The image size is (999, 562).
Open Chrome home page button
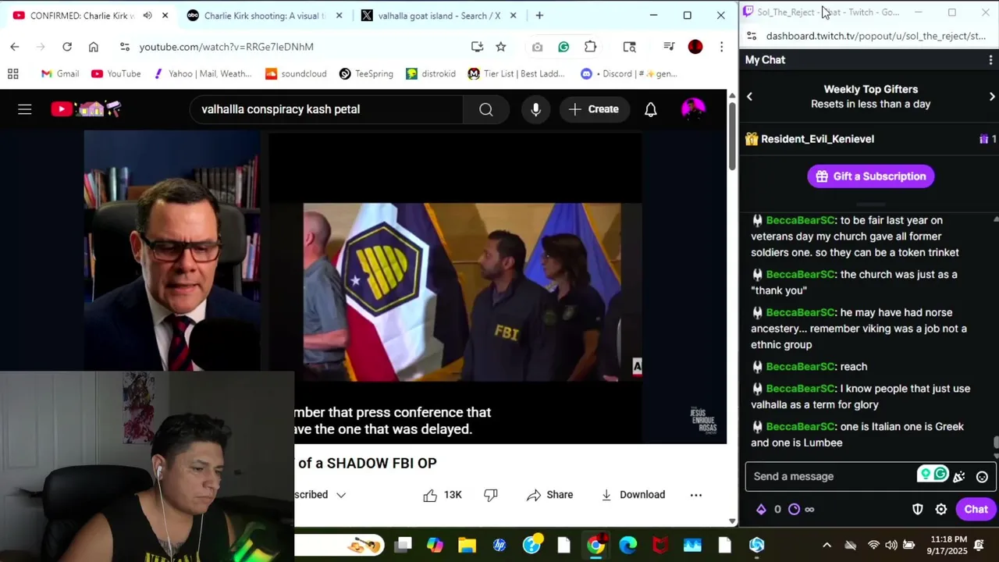pyautogui.click(x=94, y=47)
